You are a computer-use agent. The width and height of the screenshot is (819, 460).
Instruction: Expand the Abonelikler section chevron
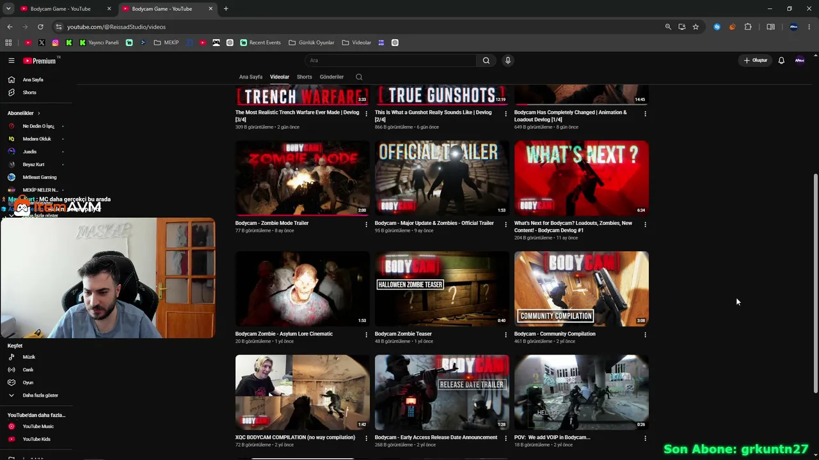tap(38, 113)
